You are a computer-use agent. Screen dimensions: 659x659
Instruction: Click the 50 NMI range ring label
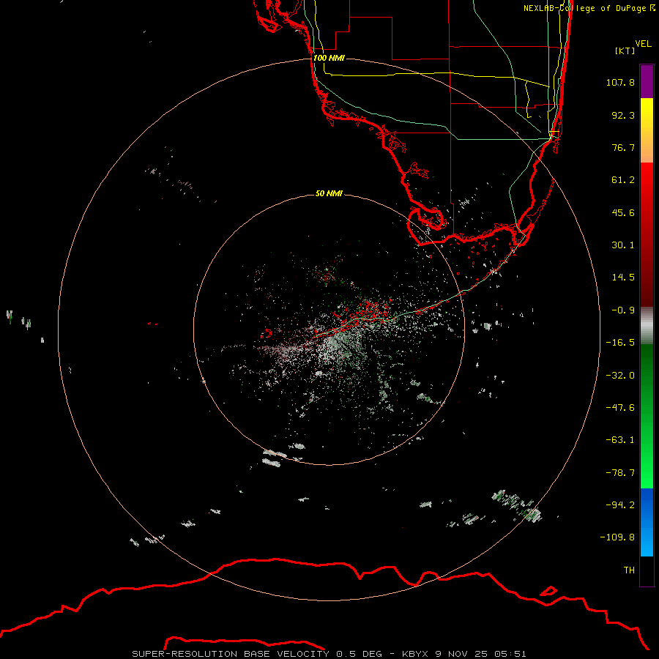(329, 193)
